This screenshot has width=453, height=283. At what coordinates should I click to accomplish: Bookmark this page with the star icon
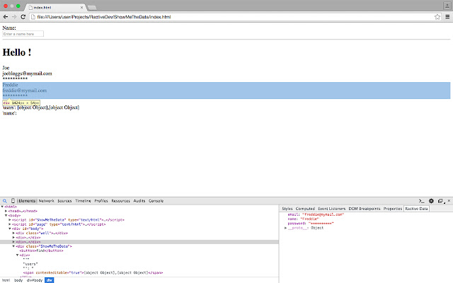click(x=437, y=17)
